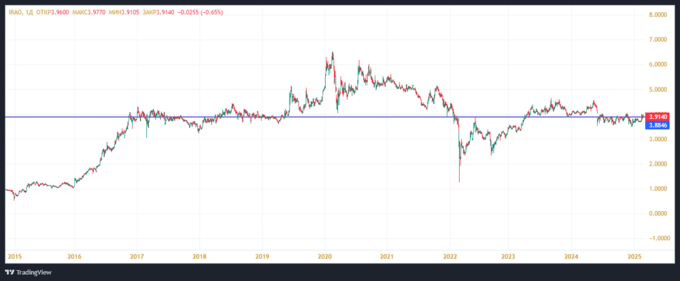Click the IRAO ticker symbol label

pos(14,12)
